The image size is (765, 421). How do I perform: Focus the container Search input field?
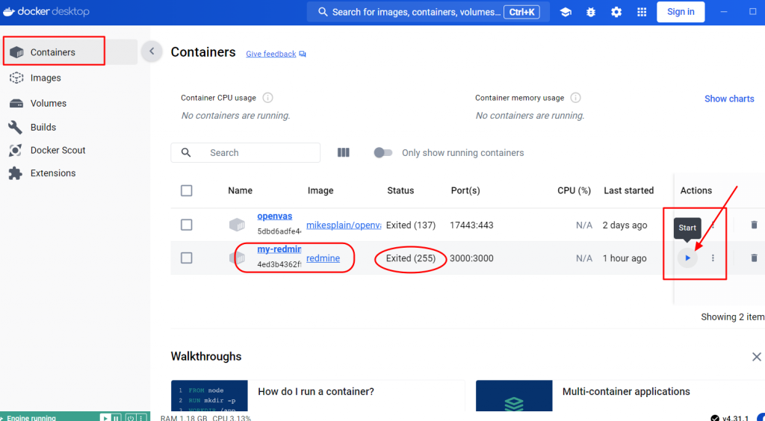click(x=245, y=152)
